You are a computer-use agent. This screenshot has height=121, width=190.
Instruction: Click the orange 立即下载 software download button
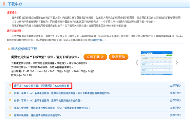(95, 57)
